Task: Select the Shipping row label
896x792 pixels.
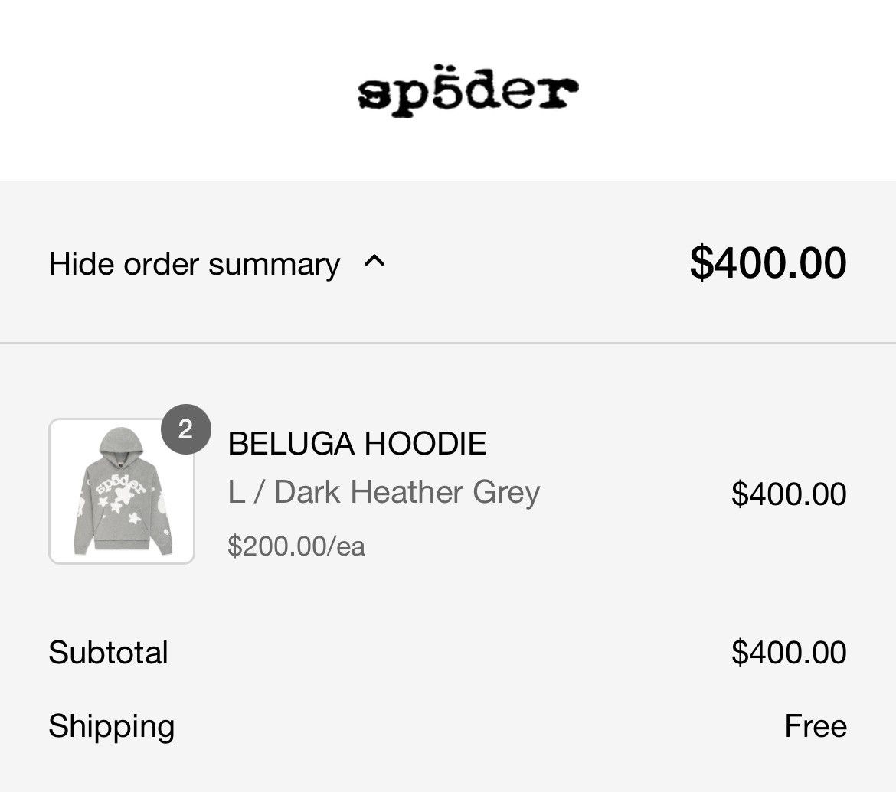Action: click(x=112, y=726)
